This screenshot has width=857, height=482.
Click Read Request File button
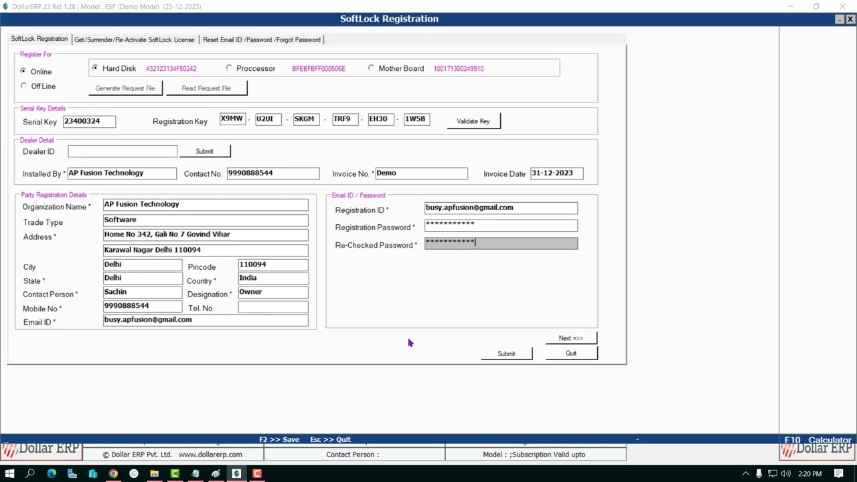point(206,88)
